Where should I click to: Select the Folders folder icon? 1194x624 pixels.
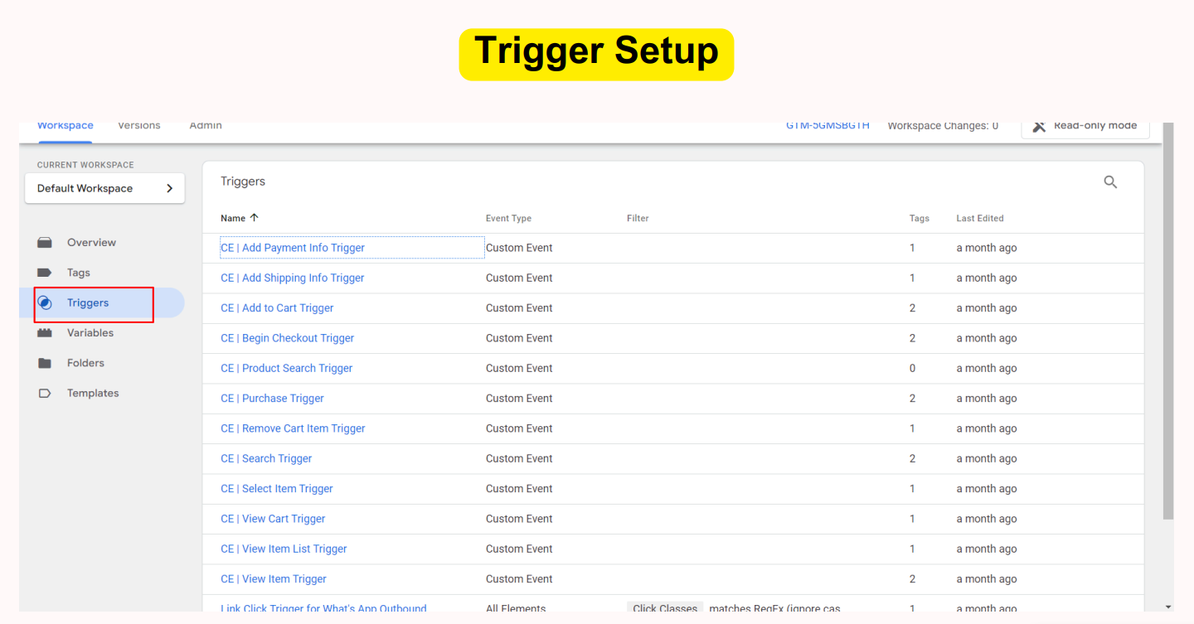pyautogui.click(x=45, y=363)
